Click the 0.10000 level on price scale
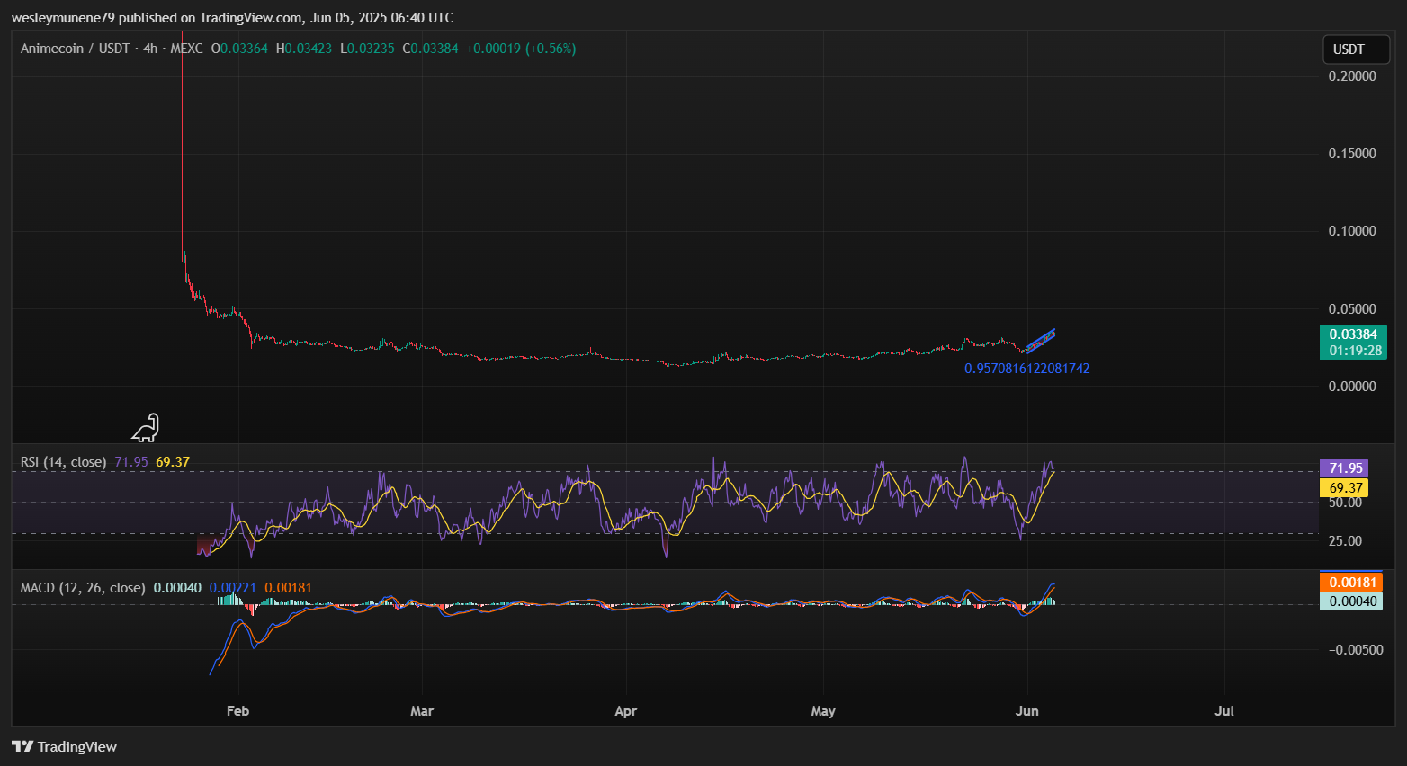Image resolution: width=1407 pixels, height=766 pixels. [x=1351, y=231]
